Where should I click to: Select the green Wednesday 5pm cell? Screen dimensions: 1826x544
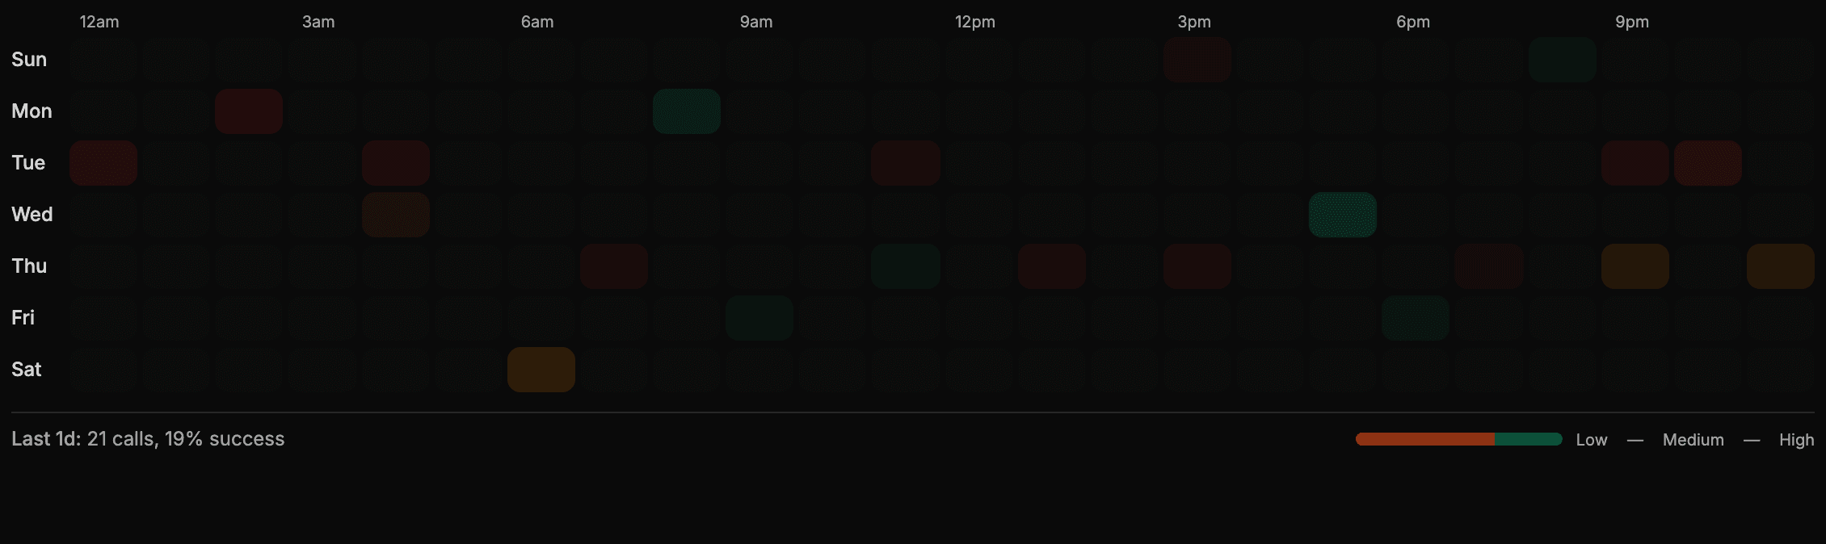pyautogui.click(x=1343, y=215)
